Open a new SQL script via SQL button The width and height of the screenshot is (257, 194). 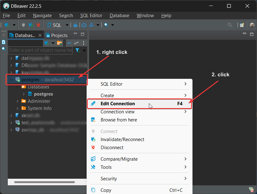54,25
